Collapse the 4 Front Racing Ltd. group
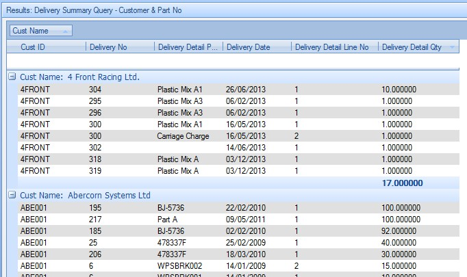467x277 pixels. (x=12, y=77)
